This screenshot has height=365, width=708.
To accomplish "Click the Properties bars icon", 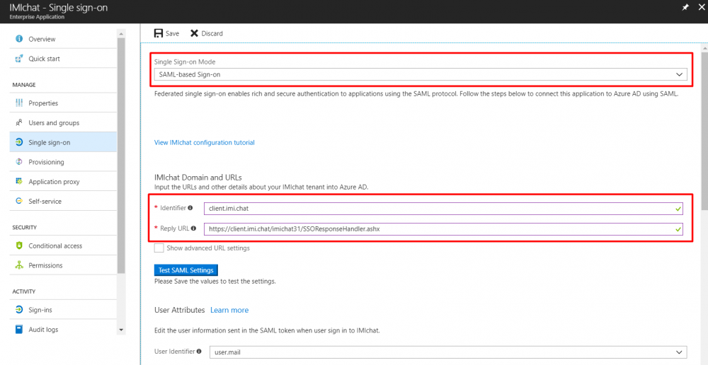I will [19, 103].
